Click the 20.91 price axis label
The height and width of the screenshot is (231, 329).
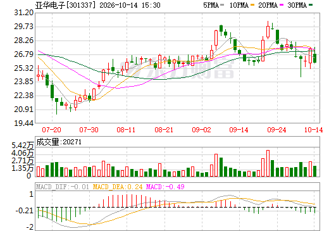24,109
